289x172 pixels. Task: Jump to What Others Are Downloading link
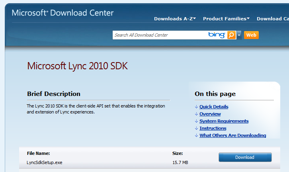click(x=232, y=135)
